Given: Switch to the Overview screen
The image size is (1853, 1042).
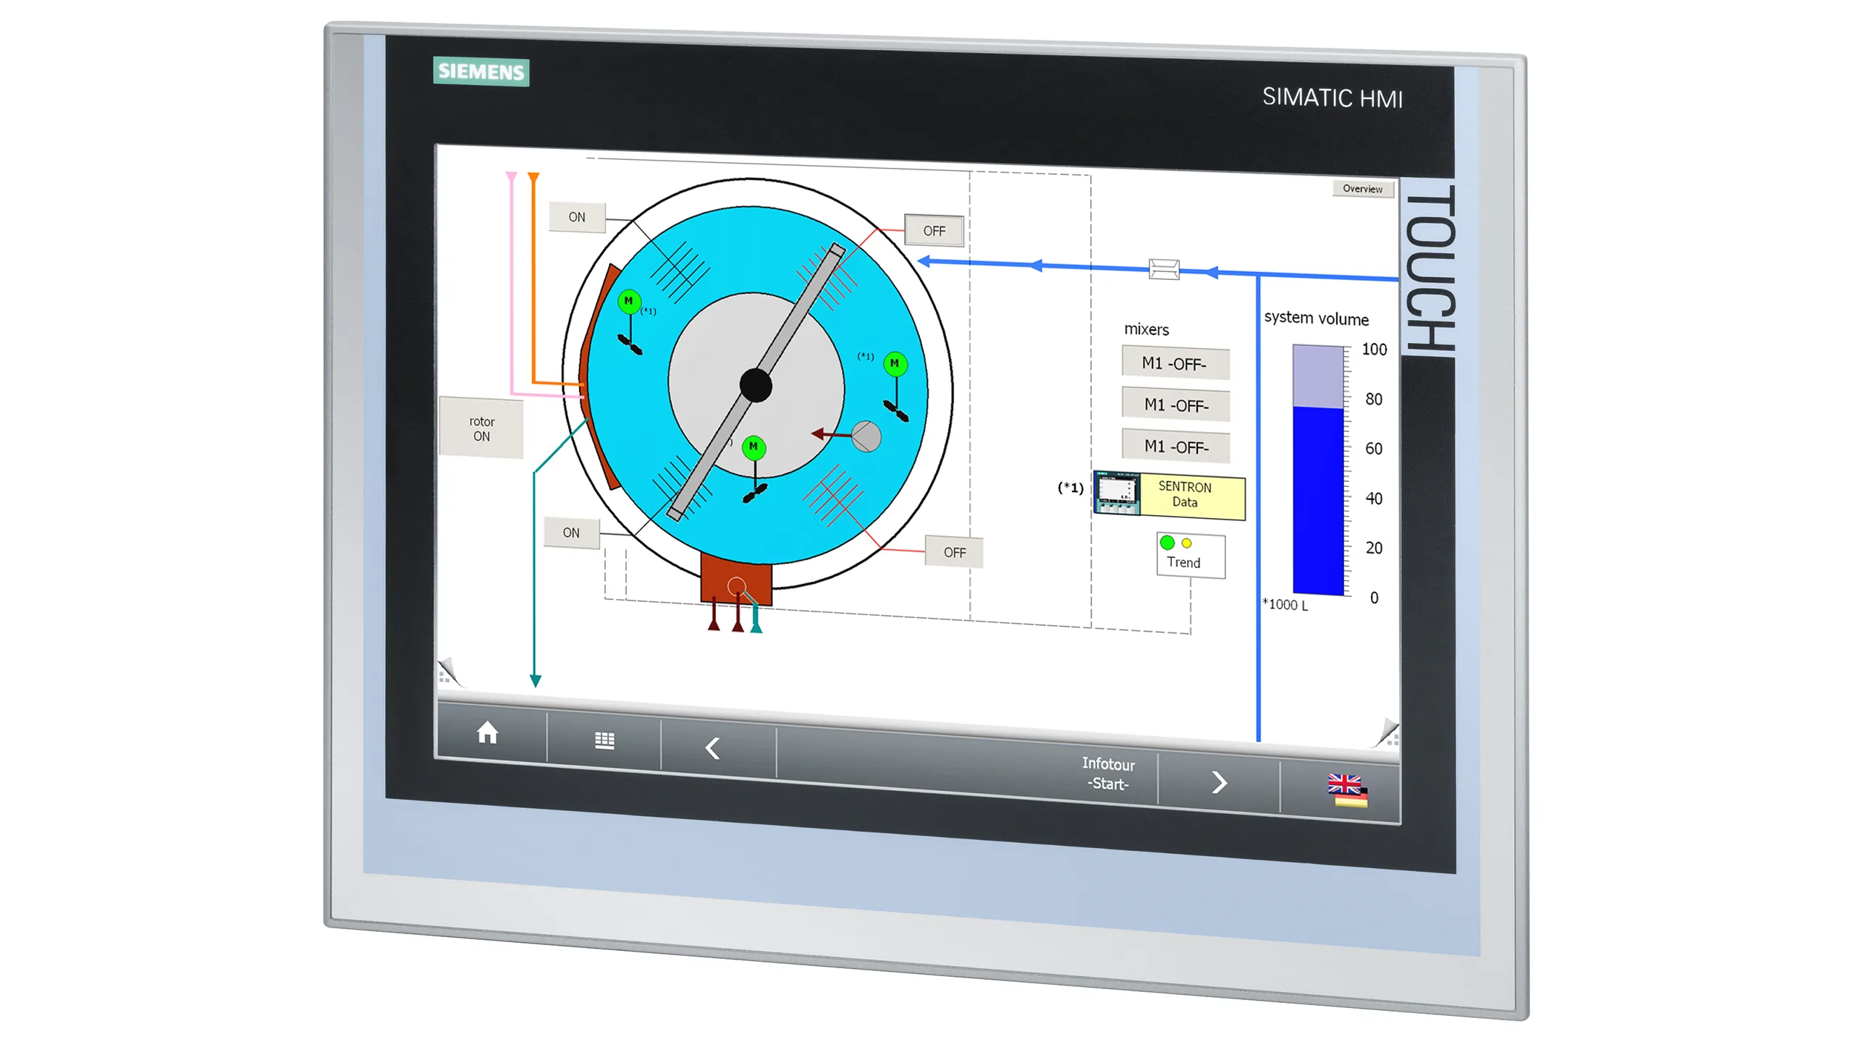Looking at the screenshot, I should pos(1363,189).
